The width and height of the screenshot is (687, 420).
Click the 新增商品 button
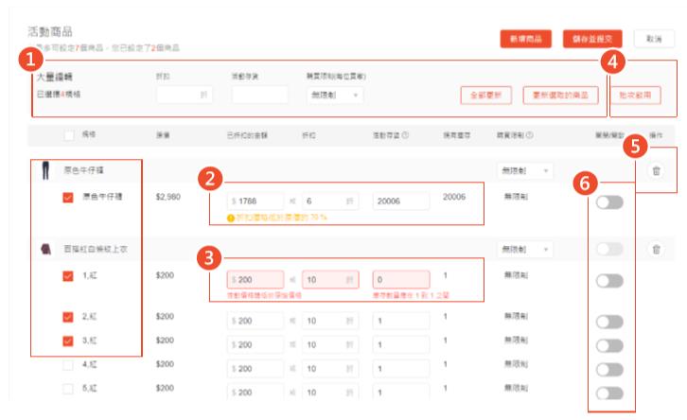525,39
